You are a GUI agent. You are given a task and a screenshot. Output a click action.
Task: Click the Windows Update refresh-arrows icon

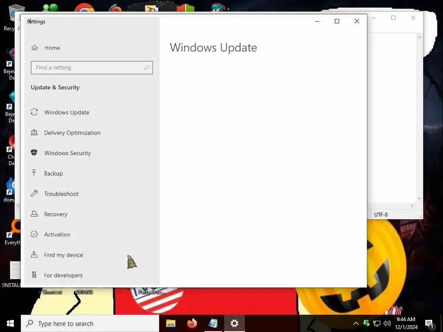click(34, 112)
